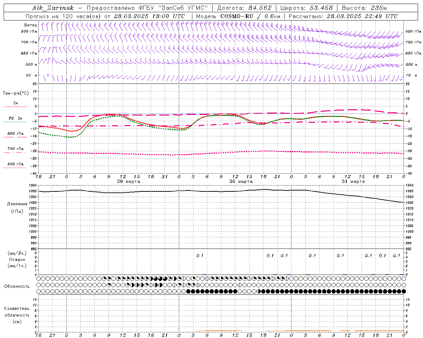
Task: Select the Тем-ра(°C) temperature axis title
Action: tap(16, 93)
